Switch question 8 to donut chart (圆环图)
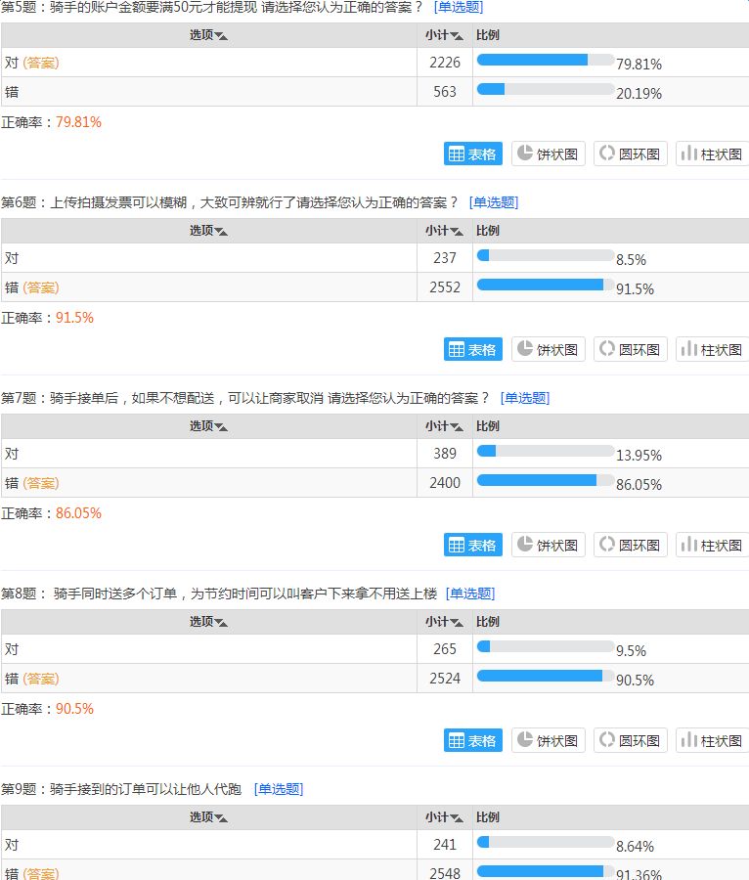The height and width of the screenshot is (880, 749). click(630, 740)
